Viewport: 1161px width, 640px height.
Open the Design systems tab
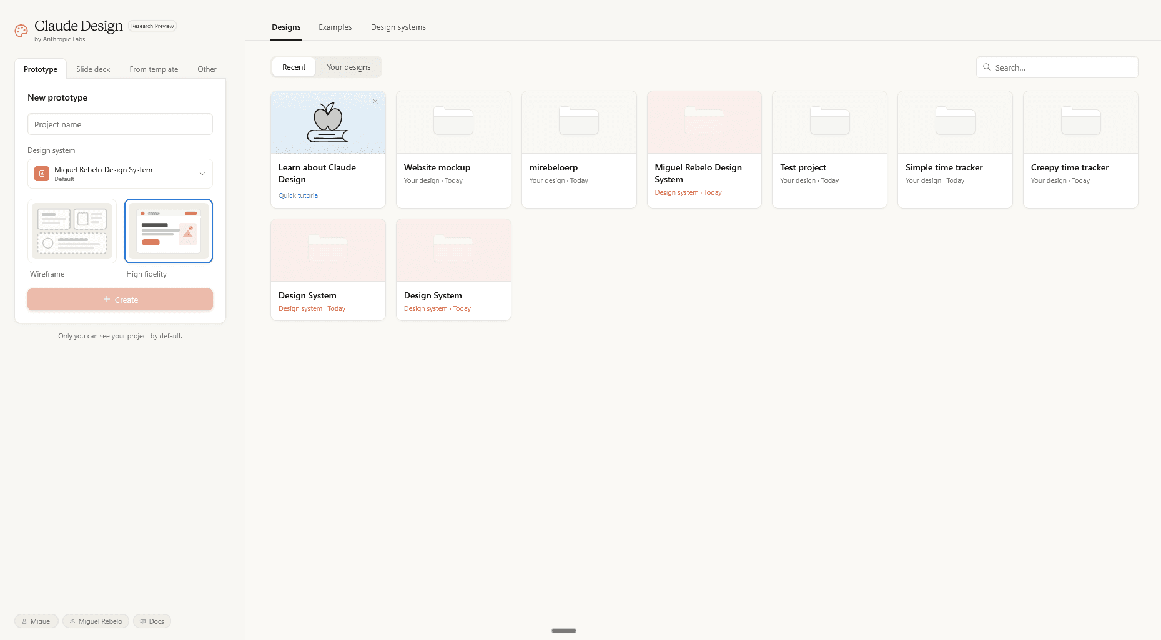coord(398,27)
